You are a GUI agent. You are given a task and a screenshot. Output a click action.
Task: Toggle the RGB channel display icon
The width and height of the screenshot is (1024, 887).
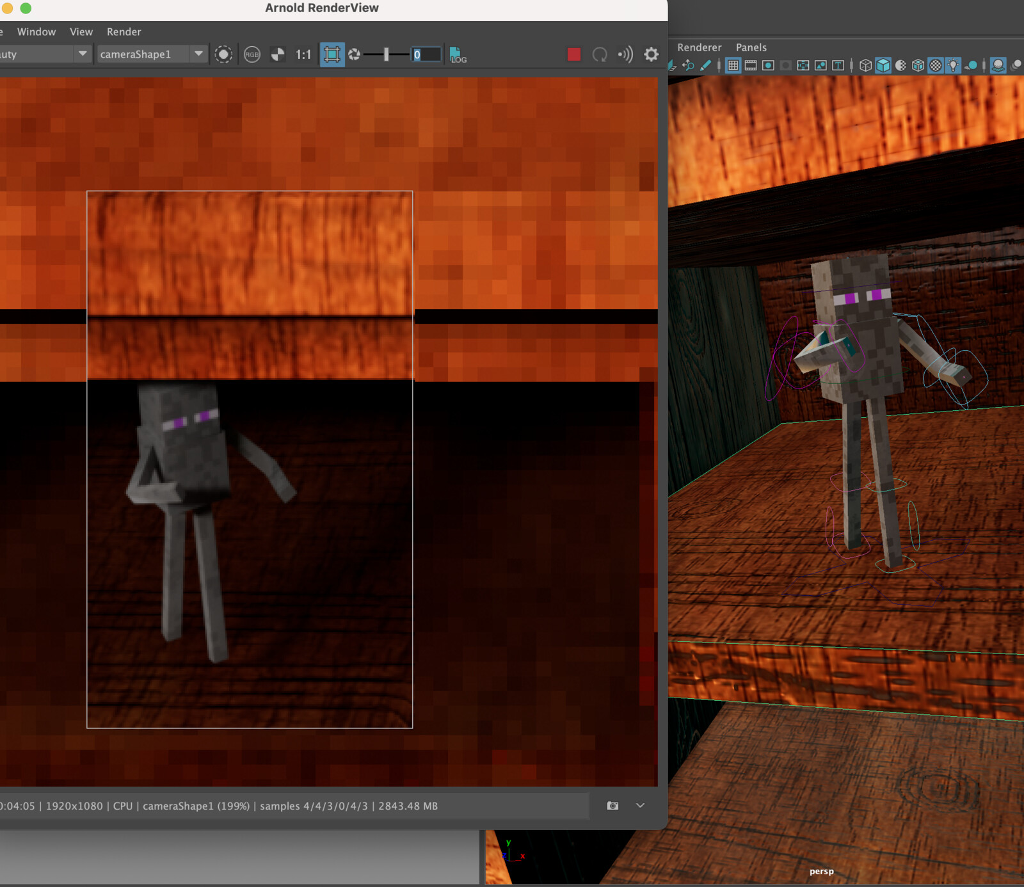tap(252, 54)
